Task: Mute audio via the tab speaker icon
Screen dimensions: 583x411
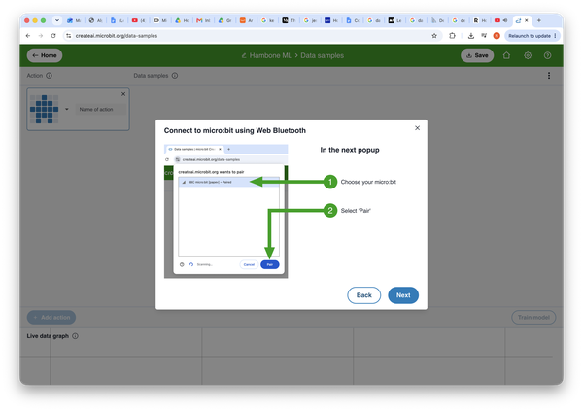Action: pos(505,20)
